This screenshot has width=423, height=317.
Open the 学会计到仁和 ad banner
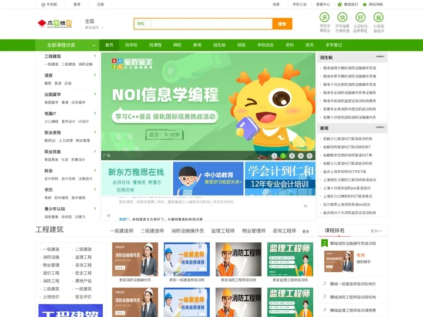[x=280, y=178]
